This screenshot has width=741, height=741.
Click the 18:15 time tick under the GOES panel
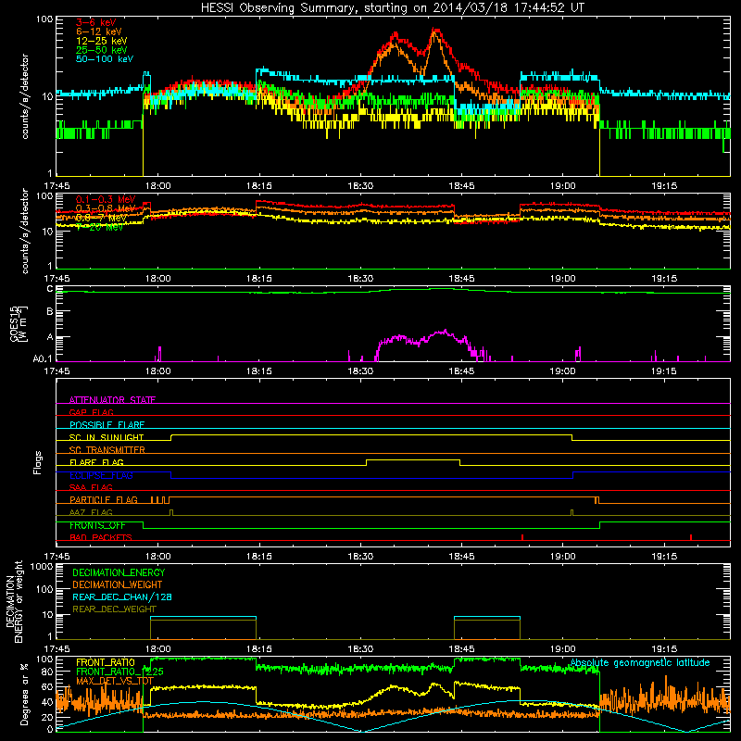click(259, 371)
